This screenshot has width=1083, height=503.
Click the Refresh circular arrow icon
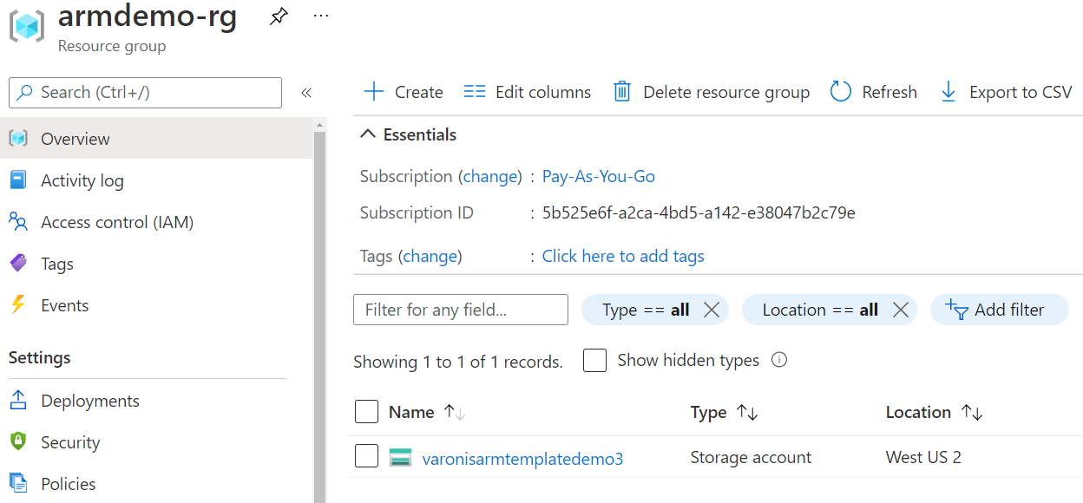[x=841, y=92]
